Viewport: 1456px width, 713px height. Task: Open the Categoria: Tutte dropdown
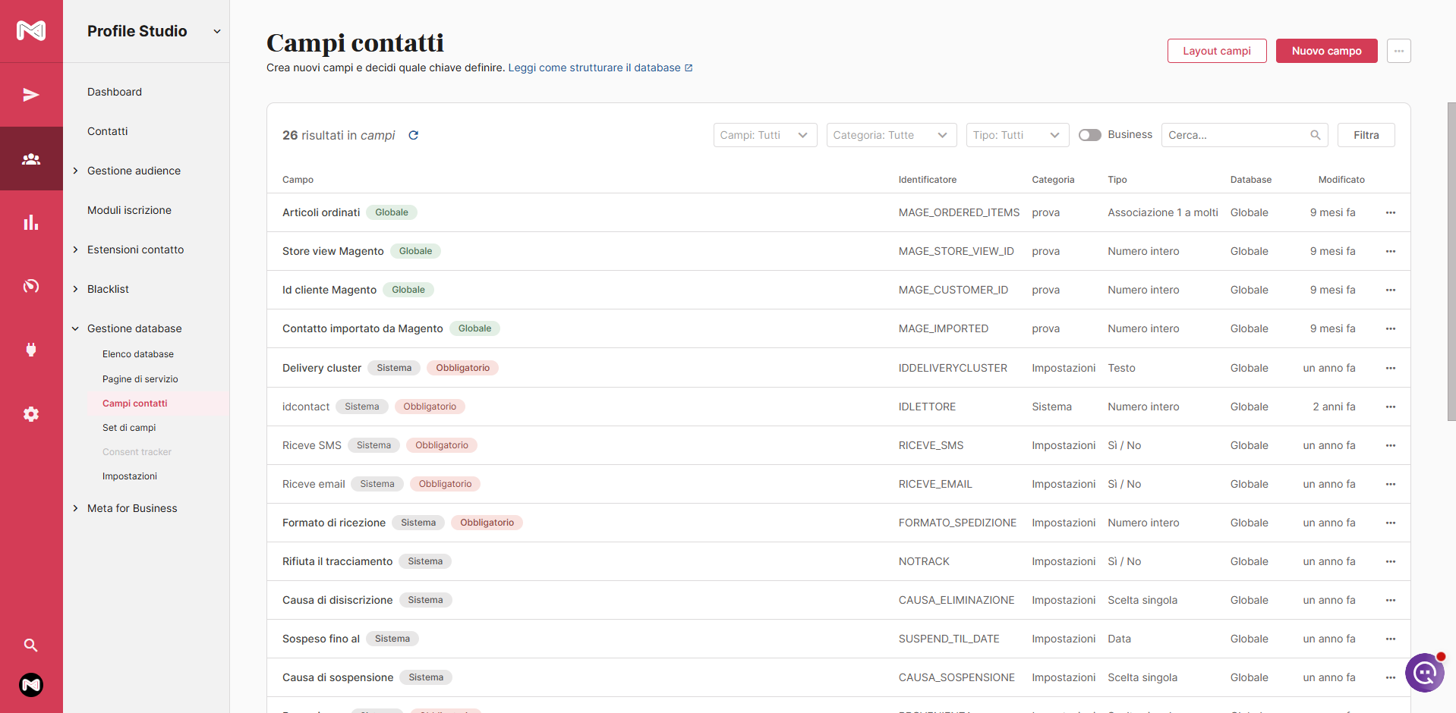tap(891, 135)
